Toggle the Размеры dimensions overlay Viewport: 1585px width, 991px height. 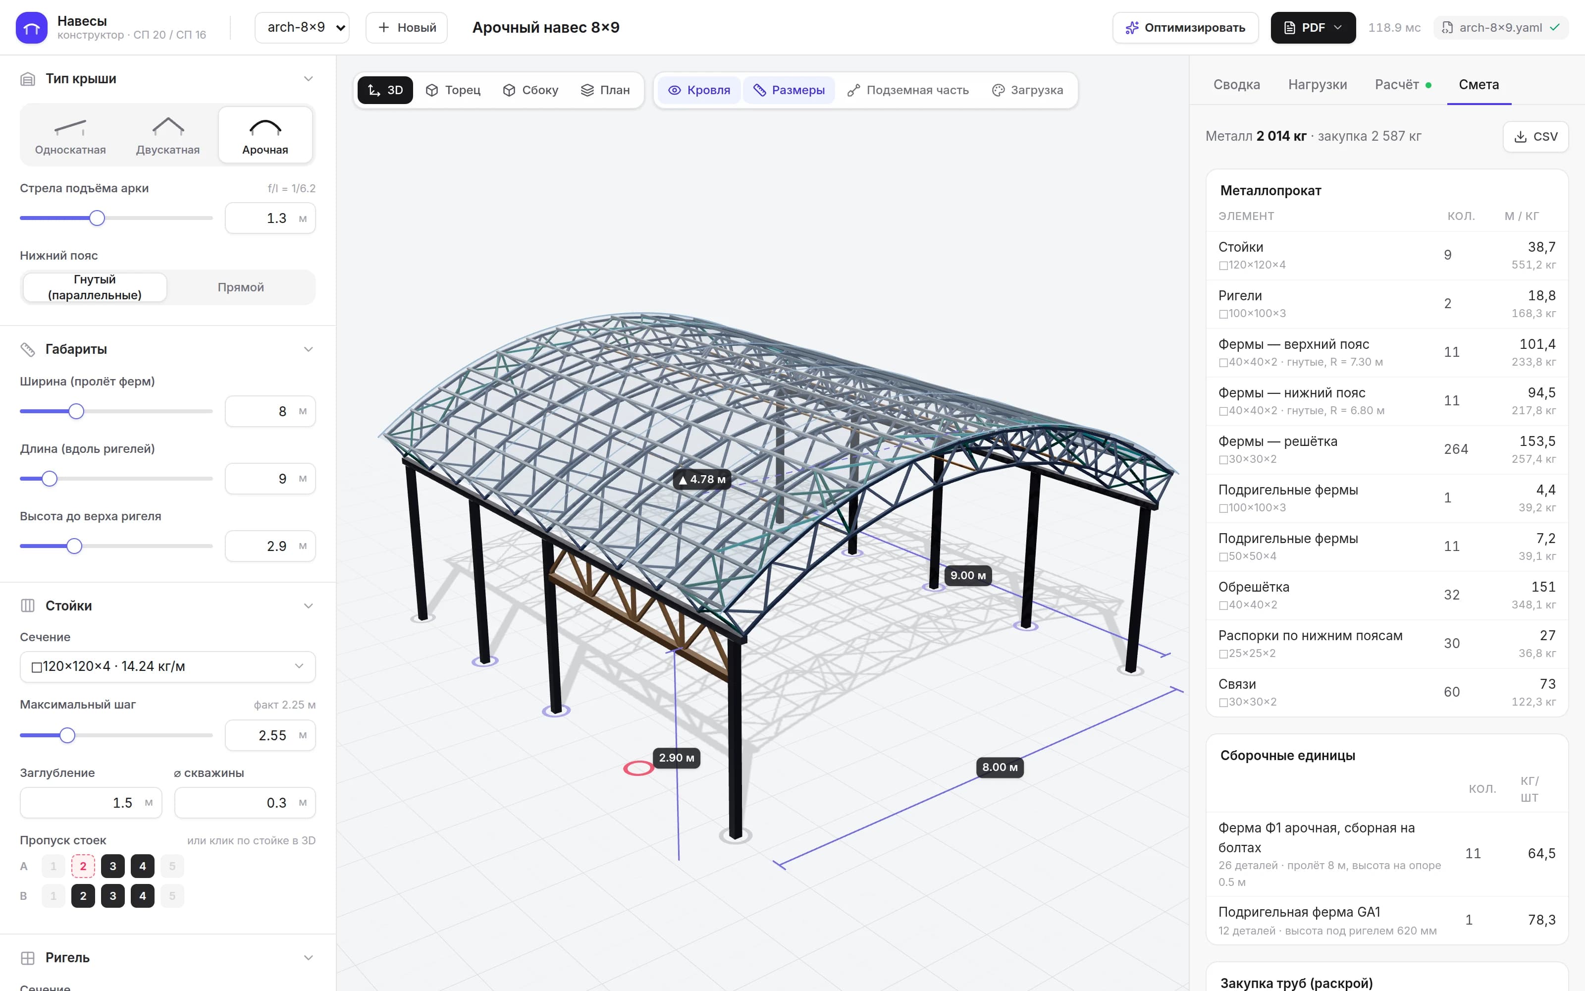(789, 90)
